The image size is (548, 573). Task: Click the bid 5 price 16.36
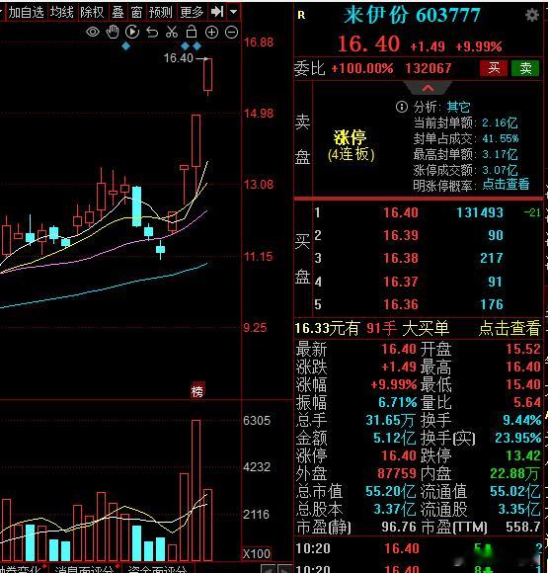pos(401,304)
